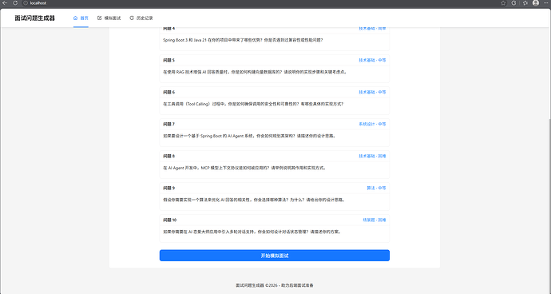
Task: Select the 问题 5 heading
Action: 168,60
